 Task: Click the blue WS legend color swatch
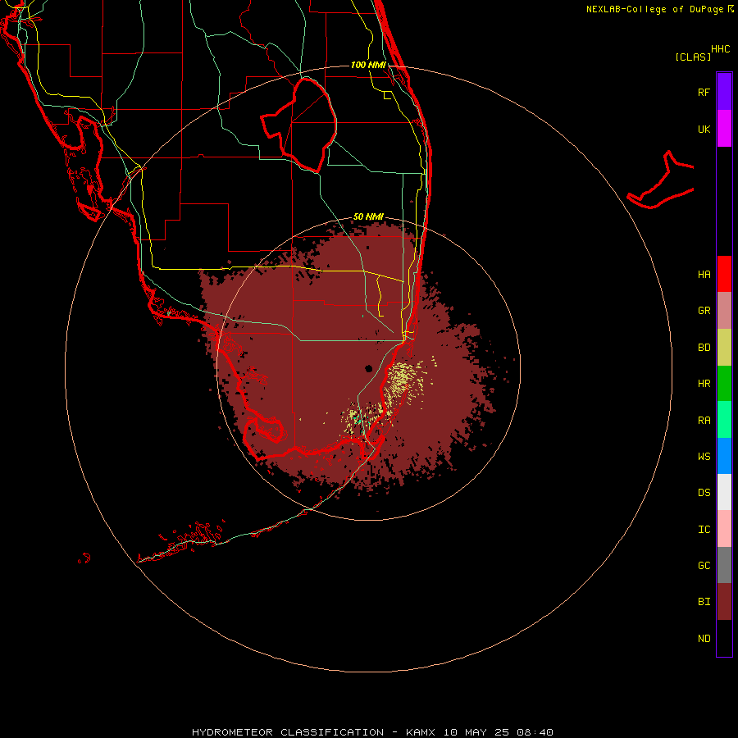point(724,456)
